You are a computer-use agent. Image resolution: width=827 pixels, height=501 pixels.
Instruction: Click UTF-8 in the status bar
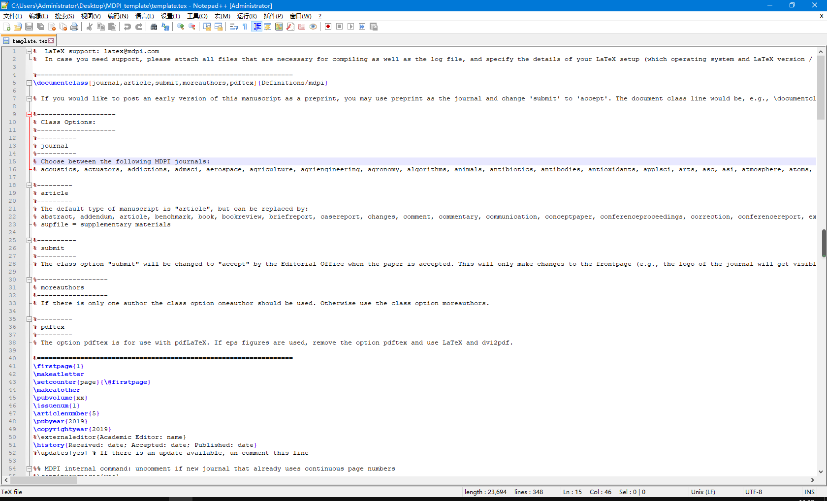pos(753,492)
